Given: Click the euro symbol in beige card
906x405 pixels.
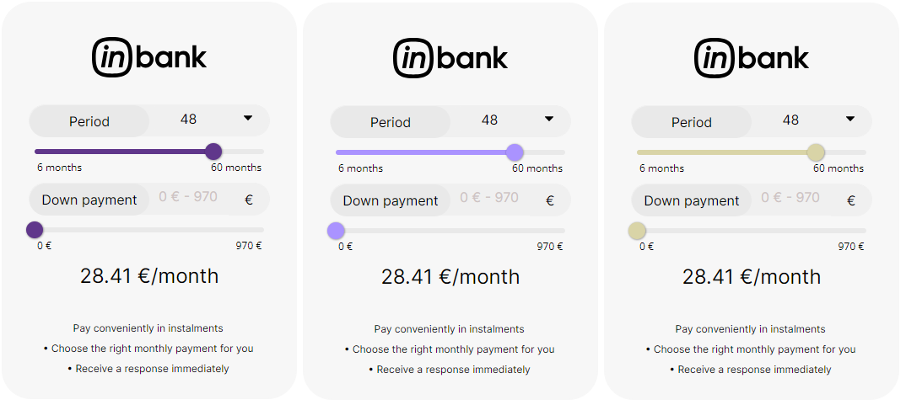Looking at the screenshot, I should (851, 200).
